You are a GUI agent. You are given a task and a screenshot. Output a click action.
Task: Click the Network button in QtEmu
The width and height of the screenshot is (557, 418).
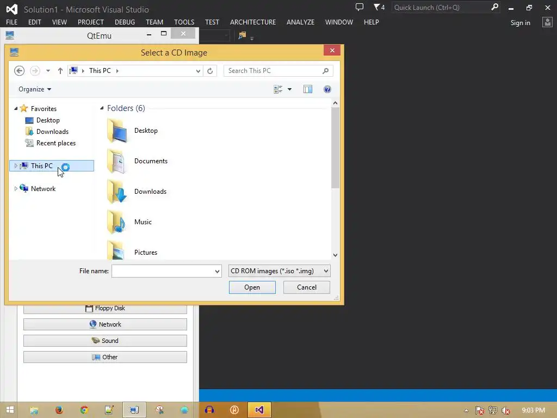point(105,324)
